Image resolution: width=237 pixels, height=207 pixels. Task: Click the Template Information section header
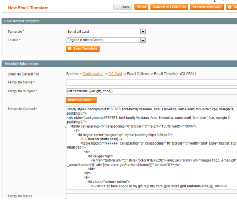[21, 63]
